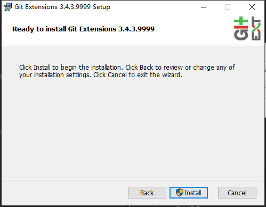Click the word Cancel in instructions text
Screen dimensions: 266x207
click(x=117, y=75)
